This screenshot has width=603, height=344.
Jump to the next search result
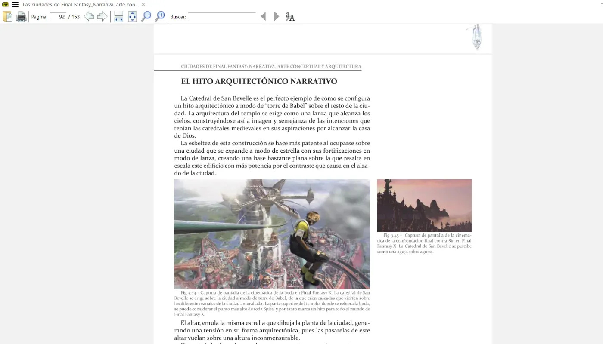[x=276, y=16]
